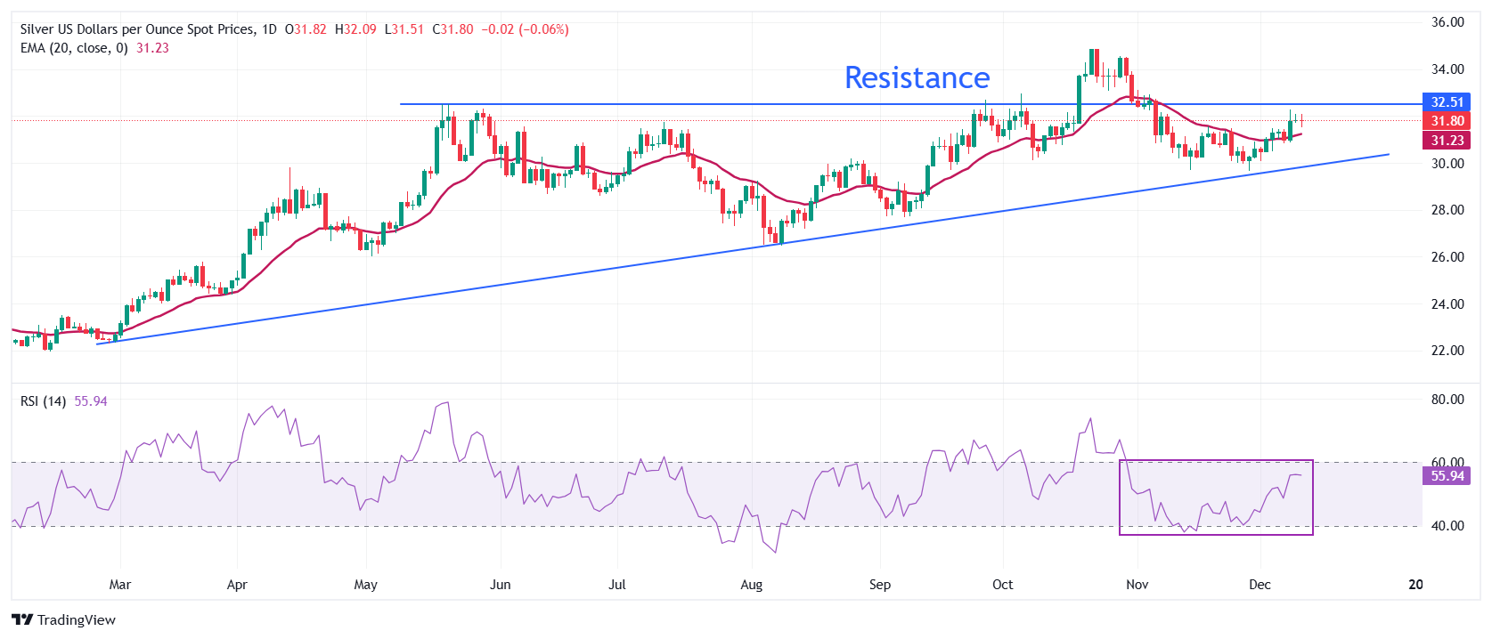The width and height of the screenshot is (1492, 639).
Task: Click the RSI (14) indicator label
Action: click(43, 401)
